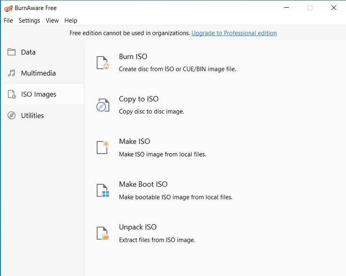Open Upgrade to Professional edition link
The image size is (346, 276).
pos(234,33)
